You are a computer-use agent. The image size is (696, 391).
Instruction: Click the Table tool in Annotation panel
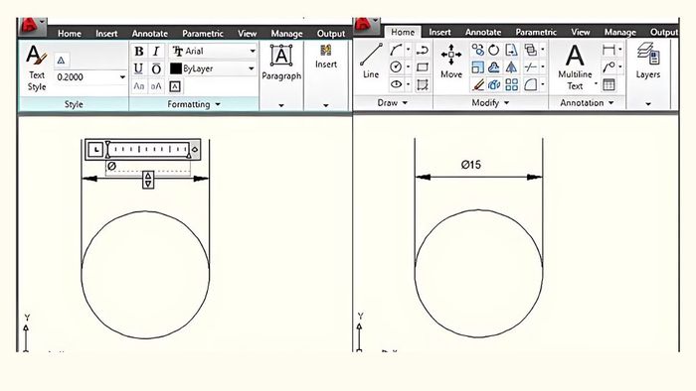click(x=609, y=84)
